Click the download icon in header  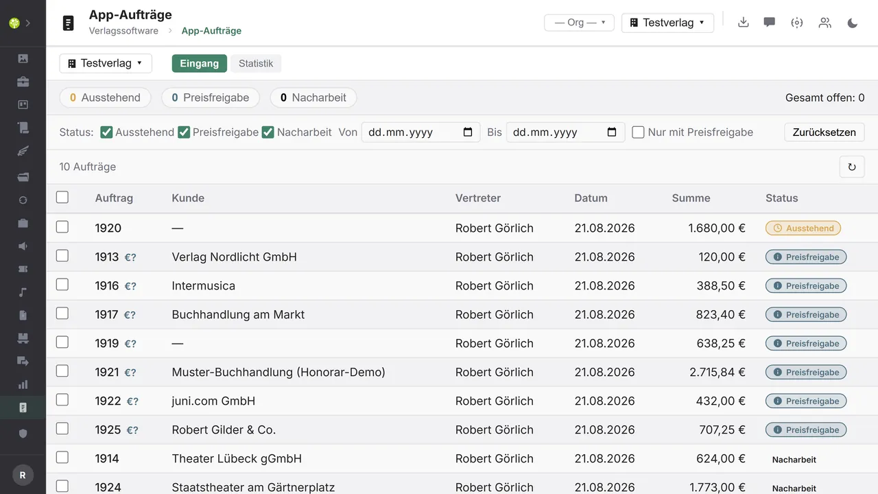click(743, 23)
